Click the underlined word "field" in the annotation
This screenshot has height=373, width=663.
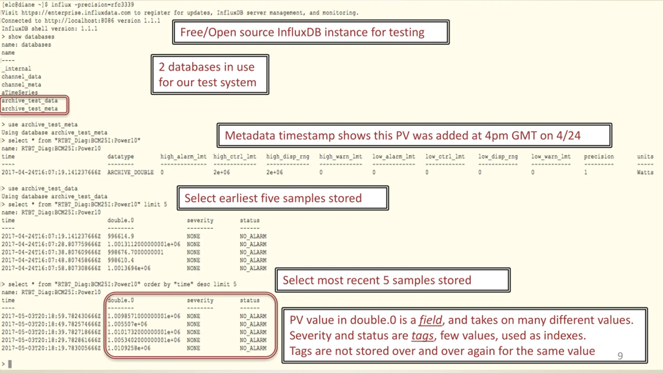430,320
